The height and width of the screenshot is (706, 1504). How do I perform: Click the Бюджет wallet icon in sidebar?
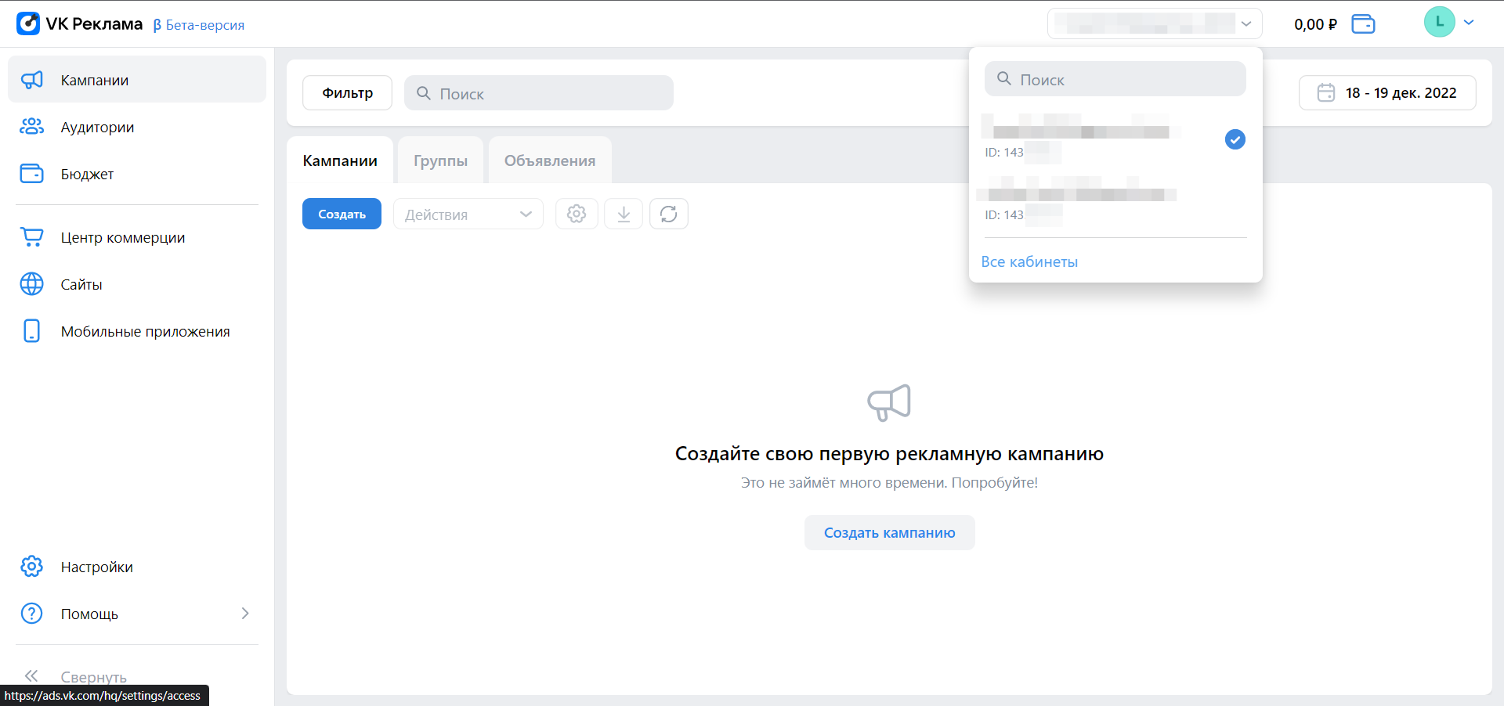31,174
